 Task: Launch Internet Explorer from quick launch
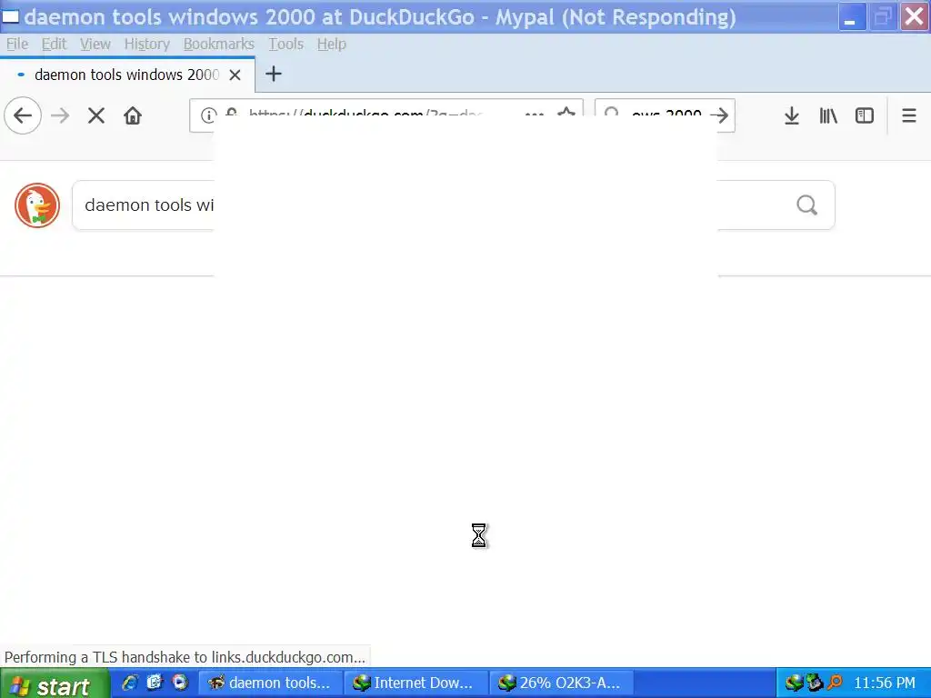coord(129,683)
